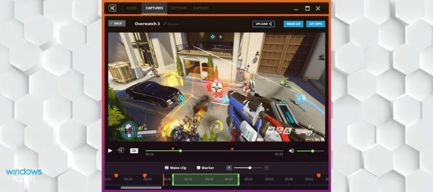Click the orange marker near 00:65
The height and width of the screenshot is (192, 433).
(318, 176)
